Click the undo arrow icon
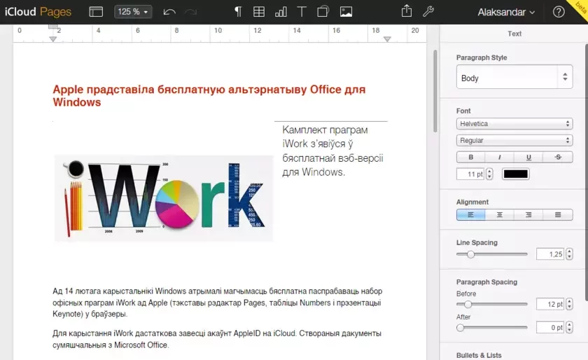 (x=169, y=12)
